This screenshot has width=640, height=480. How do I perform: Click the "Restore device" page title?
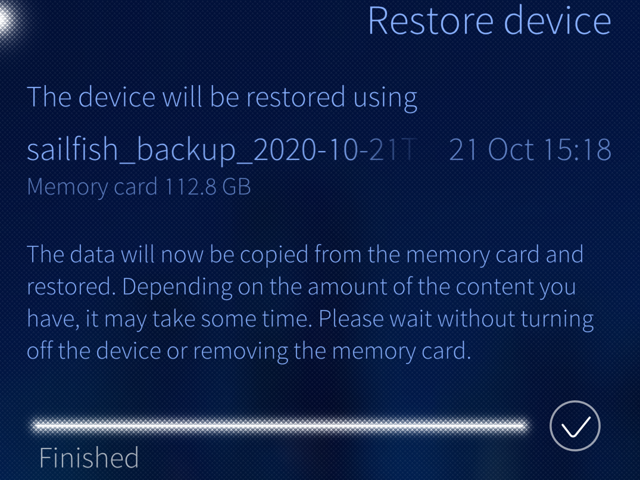tap(489, 21)
